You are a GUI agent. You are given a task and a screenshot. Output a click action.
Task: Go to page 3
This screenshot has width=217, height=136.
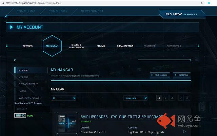pos(172,98)
